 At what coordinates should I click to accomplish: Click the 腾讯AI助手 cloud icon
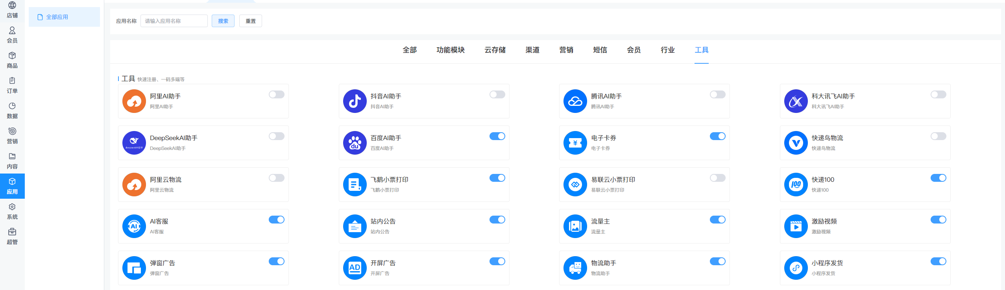click(575, 101)
